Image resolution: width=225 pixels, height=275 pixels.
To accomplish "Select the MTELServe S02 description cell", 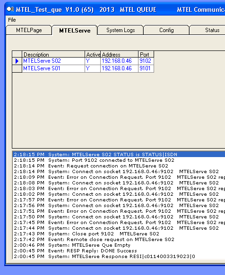I will click(x=53, y=61).
